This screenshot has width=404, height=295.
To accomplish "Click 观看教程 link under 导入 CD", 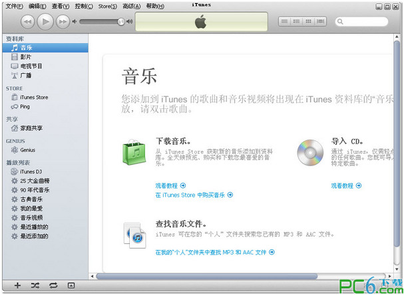I will [346, 185].
